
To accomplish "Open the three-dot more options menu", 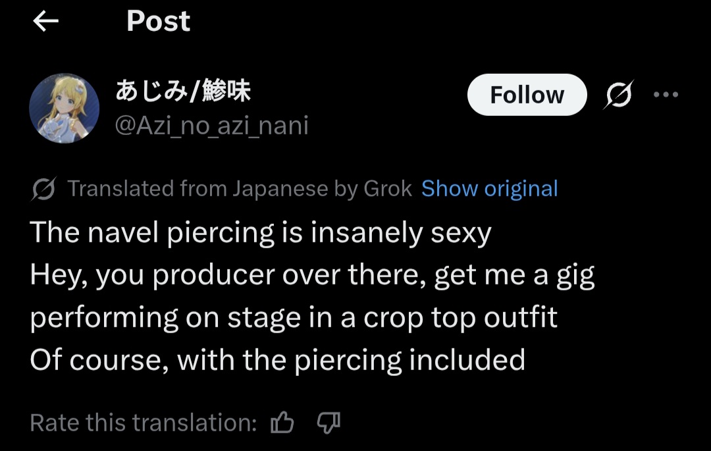I will click(666, 95).
